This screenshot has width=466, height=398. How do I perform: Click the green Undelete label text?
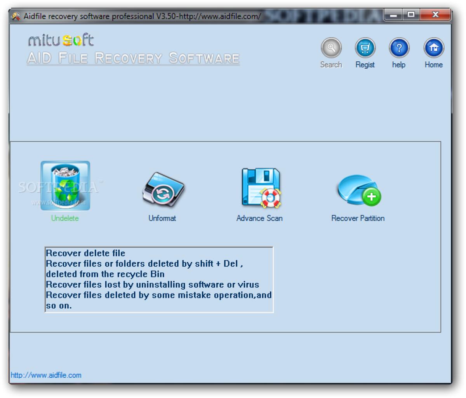tap(65, 218)
